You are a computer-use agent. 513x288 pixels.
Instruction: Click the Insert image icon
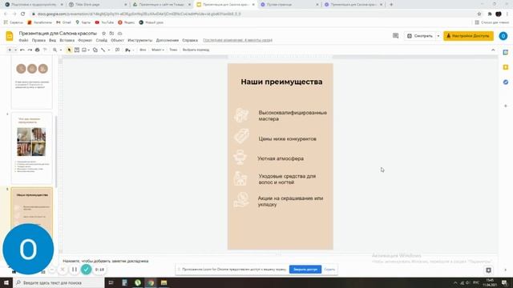[84, 50]
